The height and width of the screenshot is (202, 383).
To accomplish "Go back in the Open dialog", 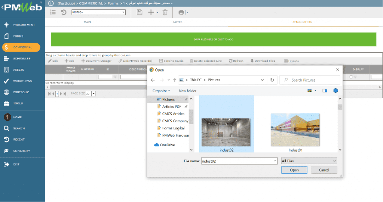I will (153, 80).
